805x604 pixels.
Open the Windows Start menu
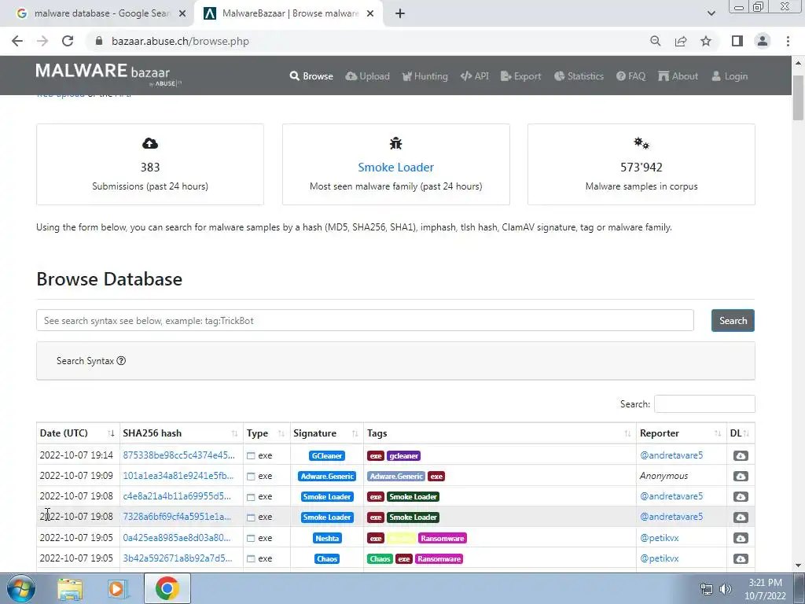[x=21, y=588]
